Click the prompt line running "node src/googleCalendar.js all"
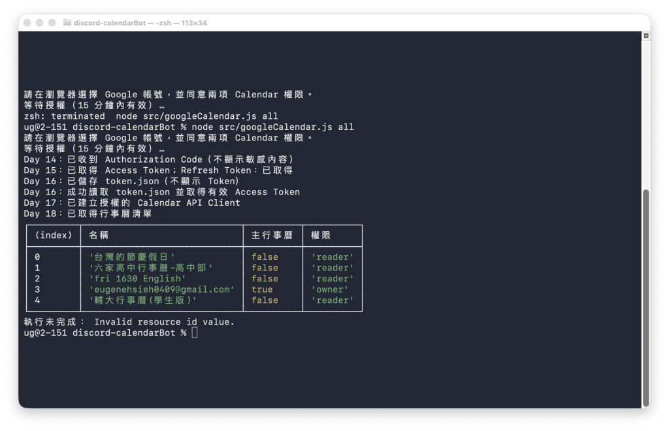 coord(189,127)
